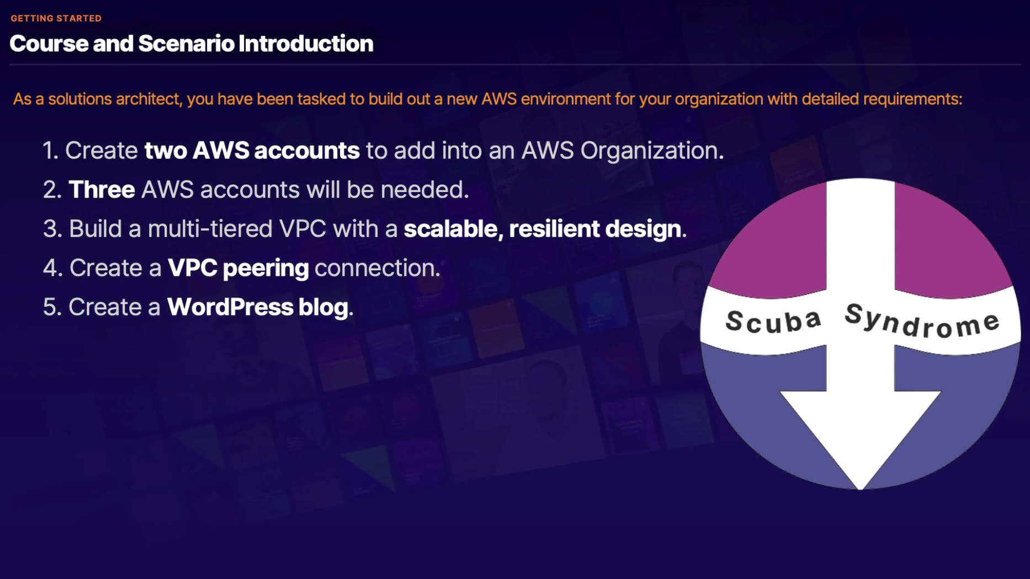The height and width of the screenshot is (579, 1030).
Task: Click the word "connection" in requirement four
Action: (x=376, y=268)
